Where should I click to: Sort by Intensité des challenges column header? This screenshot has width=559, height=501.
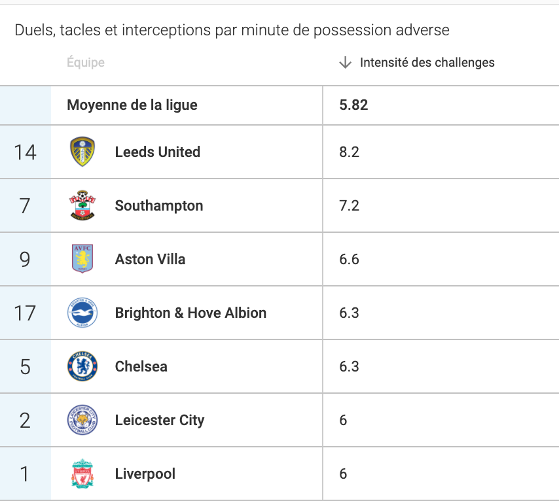[x=427, y=62]
